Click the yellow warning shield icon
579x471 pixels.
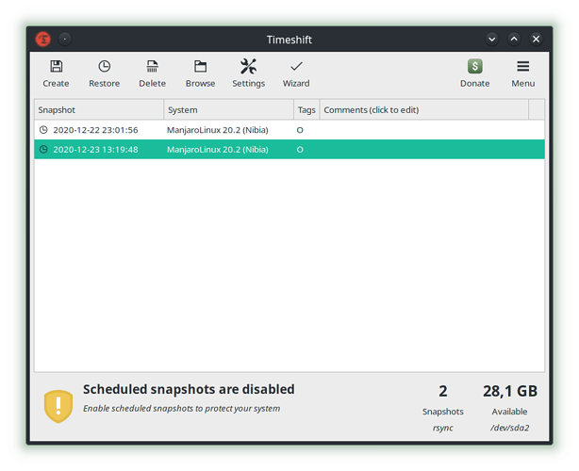coord(58,406)
